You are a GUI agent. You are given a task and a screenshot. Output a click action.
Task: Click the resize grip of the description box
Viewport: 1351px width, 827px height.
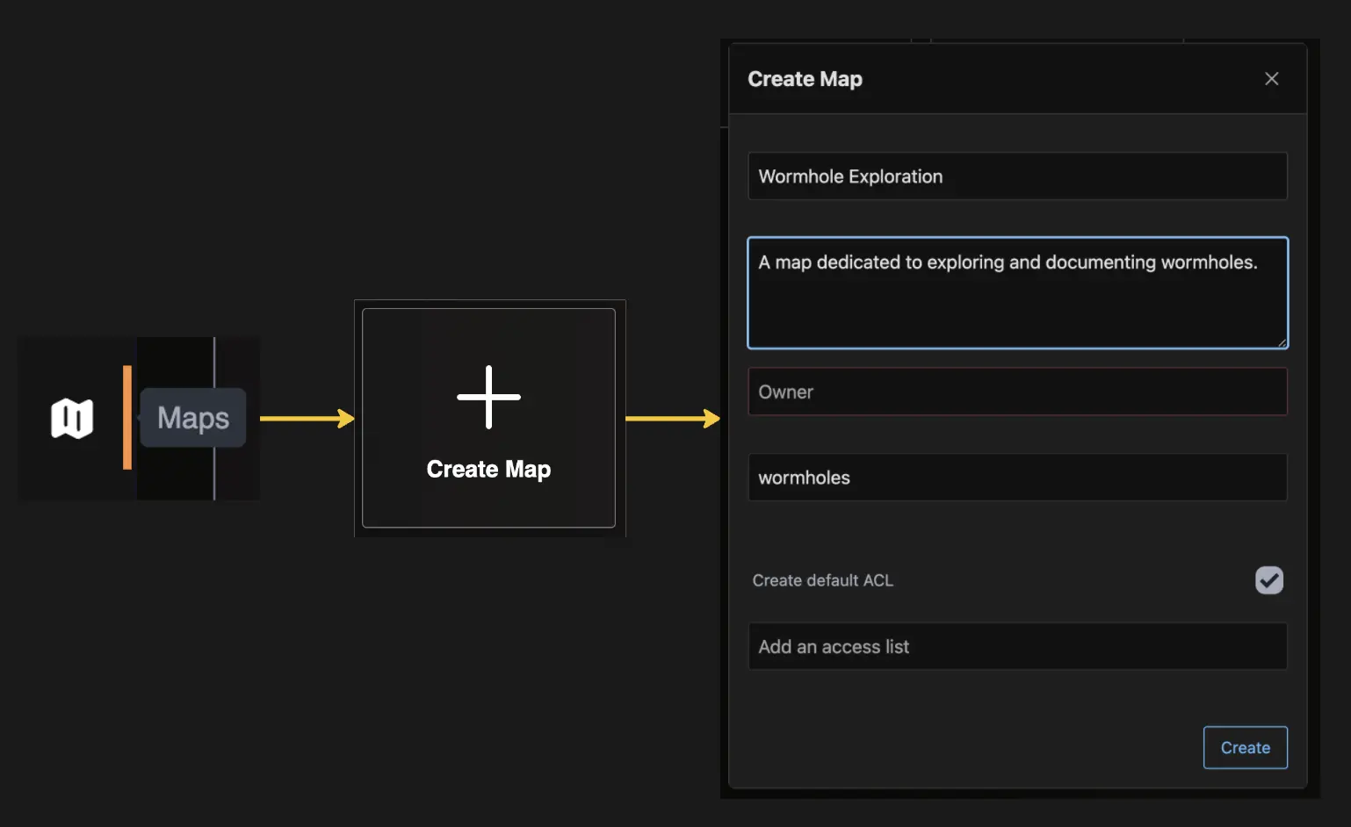pos(1282,343)
